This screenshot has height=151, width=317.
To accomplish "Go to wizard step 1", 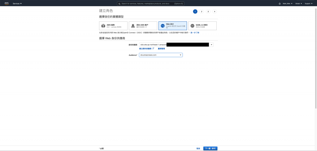I will coord(195,11).
